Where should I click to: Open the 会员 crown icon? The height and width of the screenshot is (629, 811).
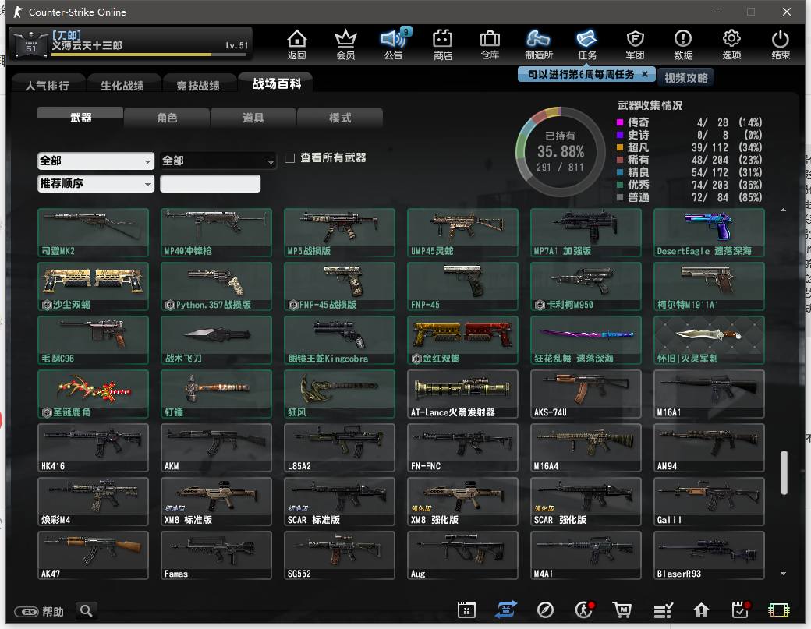345,44
